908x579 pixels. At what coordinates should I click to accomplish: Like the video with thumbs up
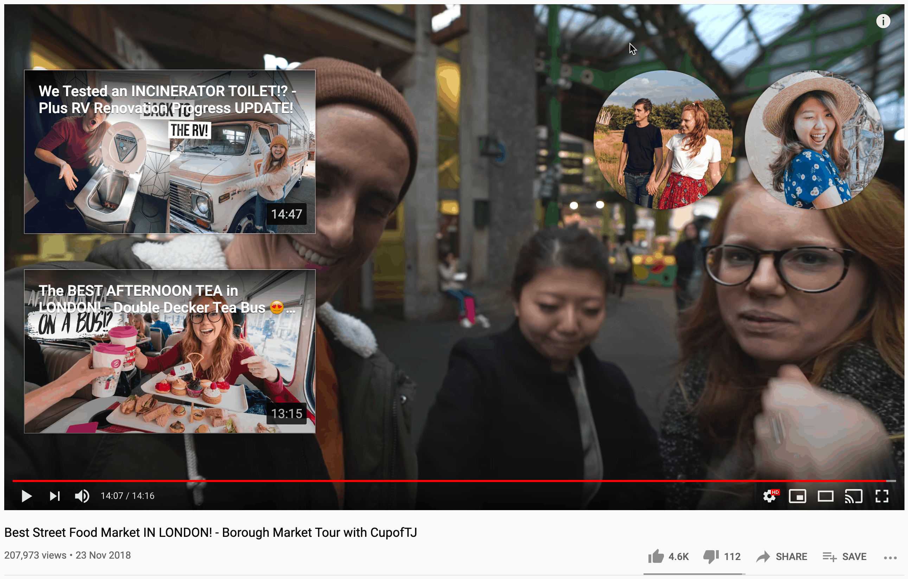[668, 556]
